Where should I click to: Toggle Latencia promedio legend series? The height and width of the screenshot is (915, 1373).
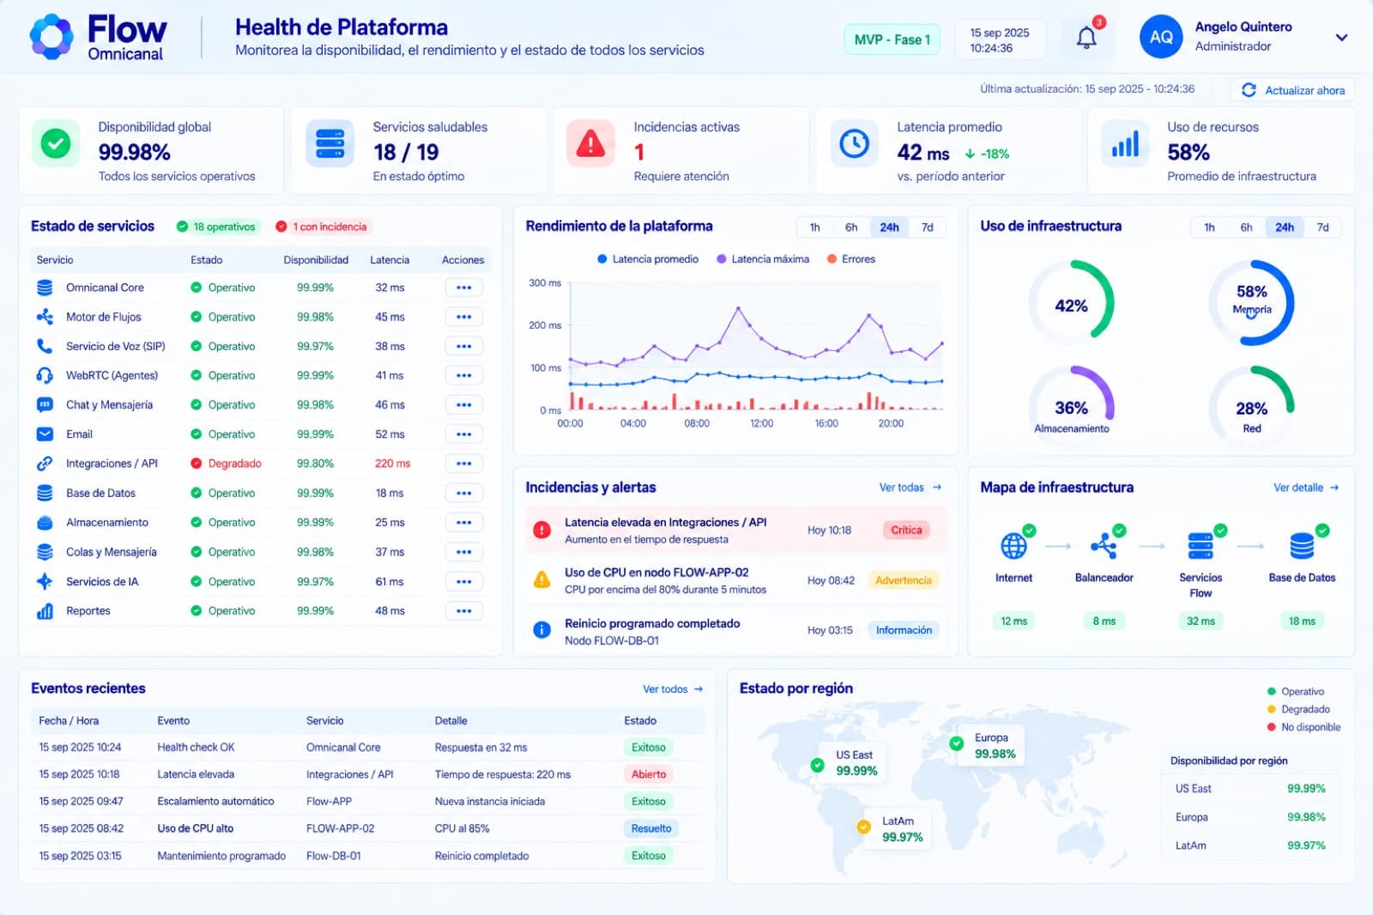tap(648, 259)
